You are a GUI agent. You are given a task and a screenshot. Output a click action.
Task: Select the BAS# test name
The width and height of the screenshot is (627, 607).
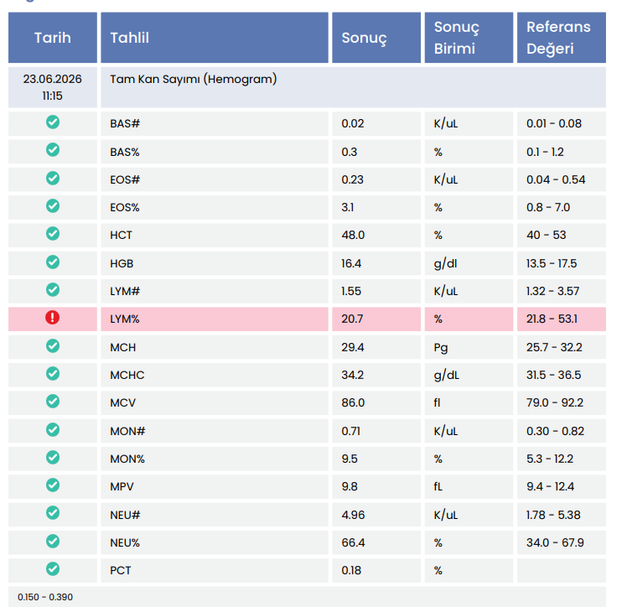(125, 123)
